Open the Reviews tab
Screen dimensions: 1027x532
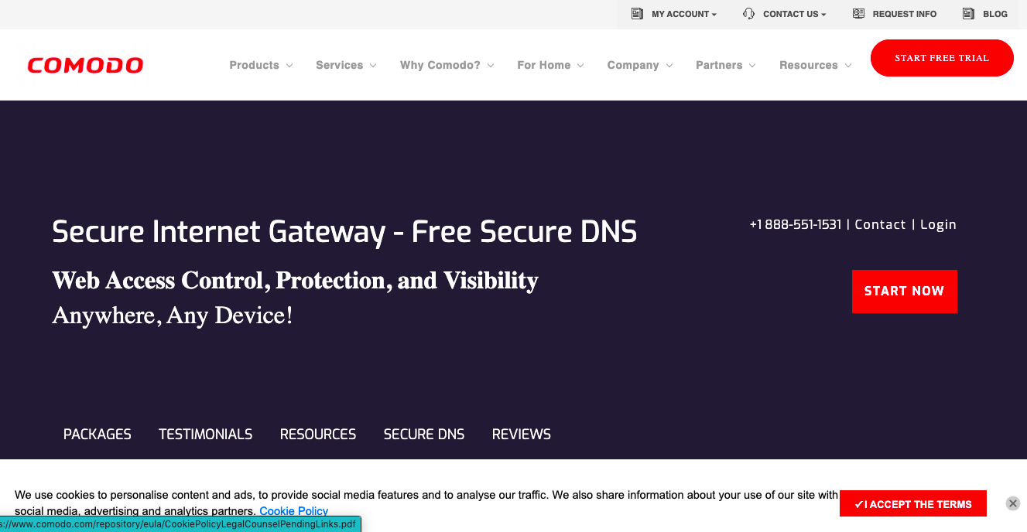[521, 434]
